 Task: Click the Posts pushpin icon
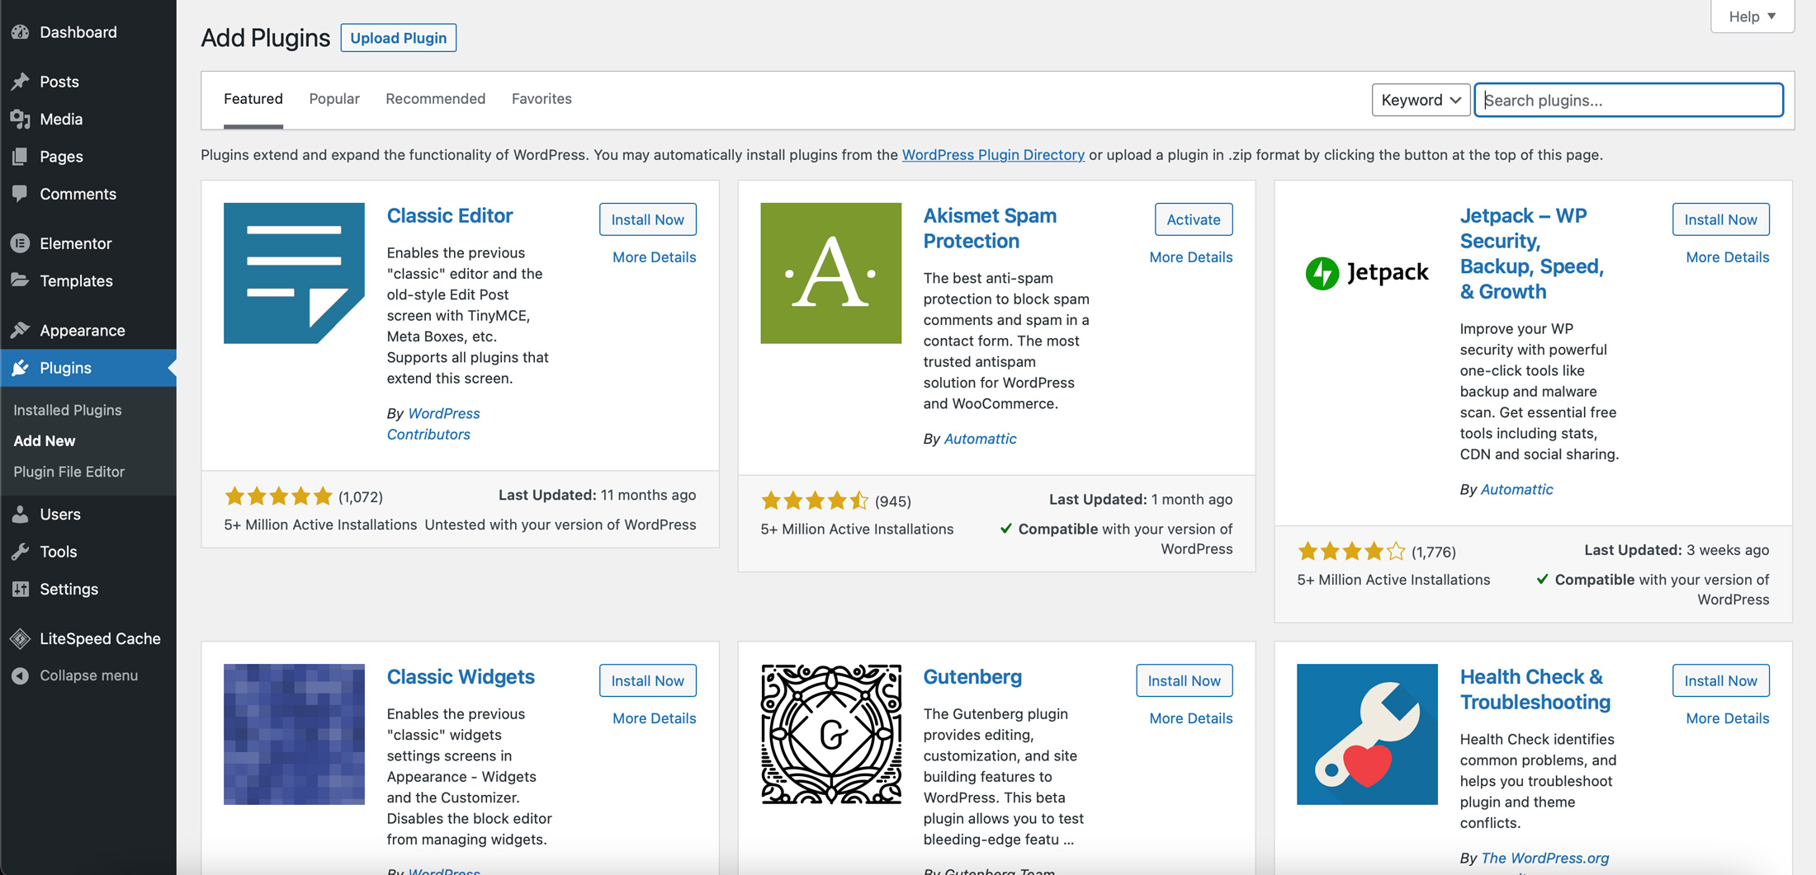tap(21, 82)
